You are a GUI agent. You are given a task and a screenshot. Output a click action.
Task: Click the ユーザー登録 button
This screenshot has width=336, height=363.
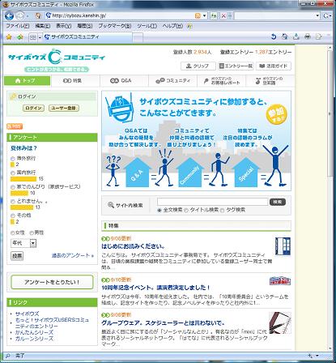click(64, 108)
